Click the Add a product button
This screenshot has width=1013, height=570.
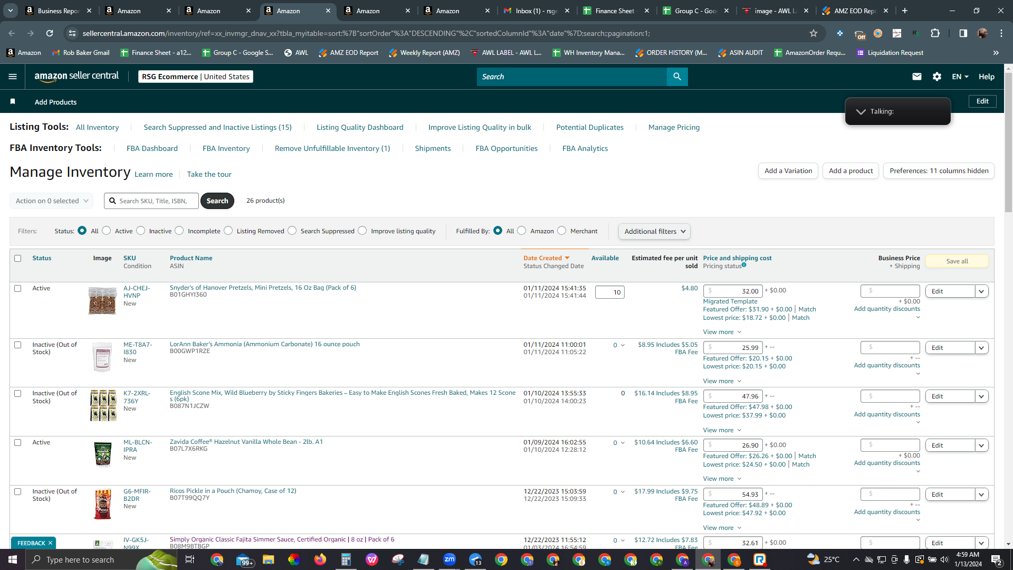click(850, 170)
